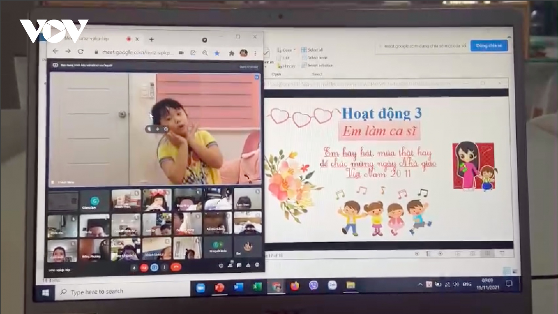This screenshot has height=314, width=558.
Task: Switch ENG input language in tray
Action: click(x=467, y=284)
